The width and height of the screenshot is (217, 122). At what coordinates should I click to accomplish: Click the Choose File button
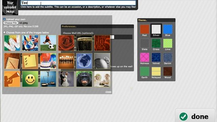tap(11, 23)
